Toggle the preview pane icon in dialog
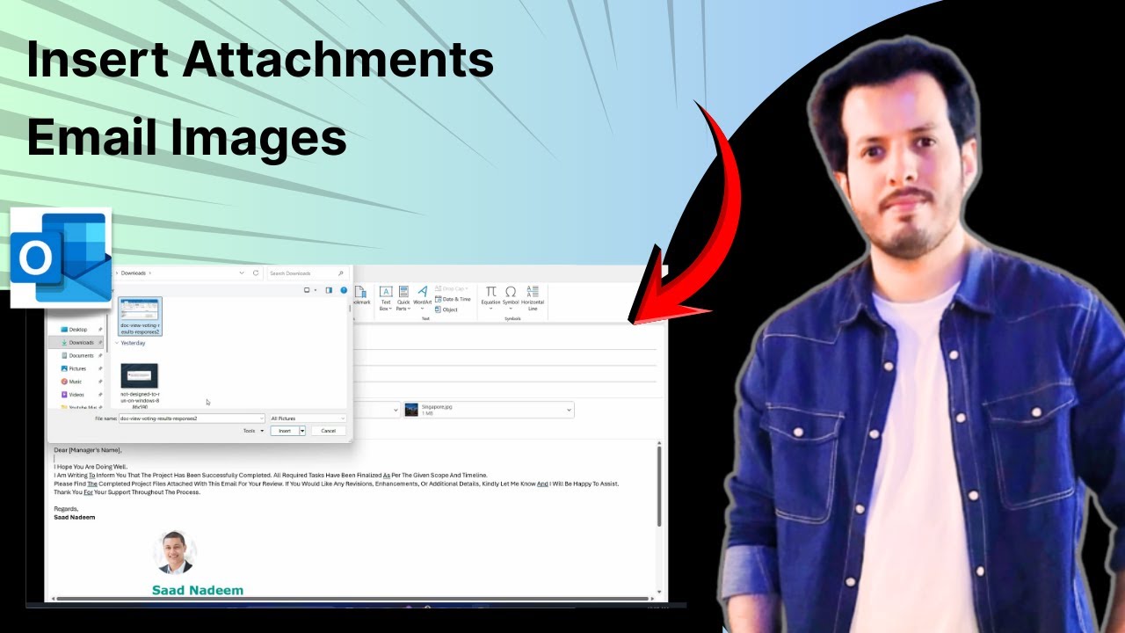The height and width of the screenshot is (633, 1125). [x=329, y=290]
